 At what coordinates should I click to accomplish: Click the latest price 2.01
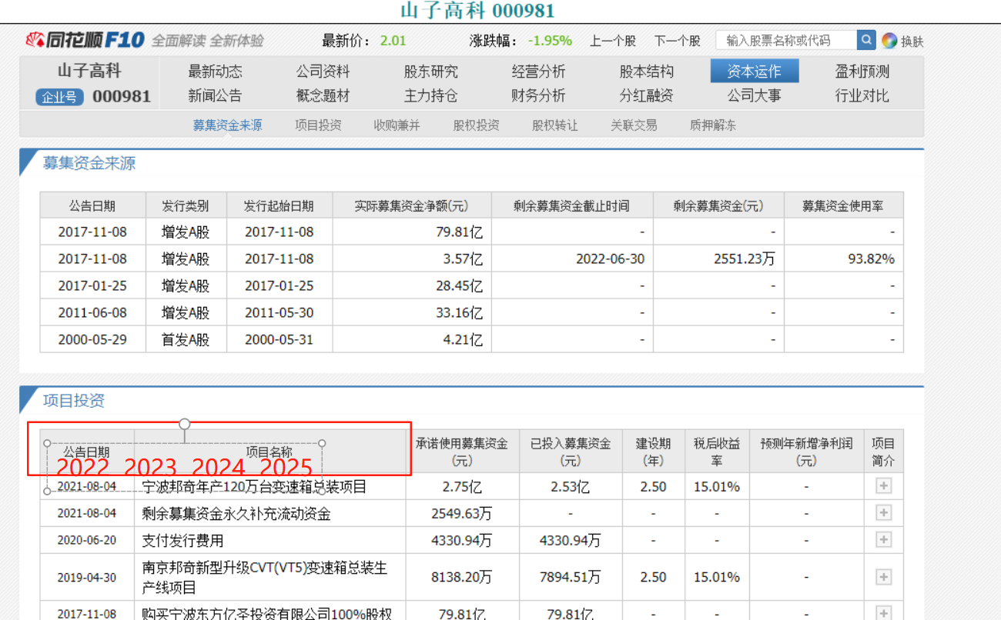(393, 41)
